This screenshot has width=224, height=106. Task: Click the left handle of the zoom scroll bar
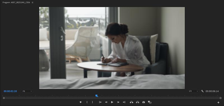click(x=4, y=98)
